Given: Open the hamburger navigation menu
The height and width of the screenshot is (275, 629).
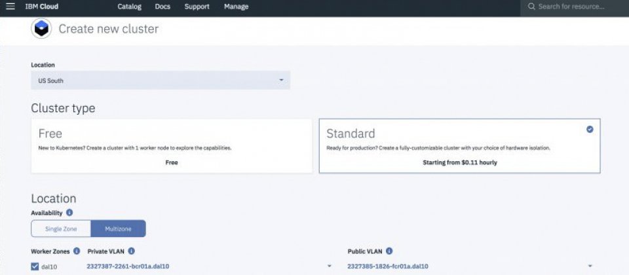Looking at the screenshot, I should [10, 7].
